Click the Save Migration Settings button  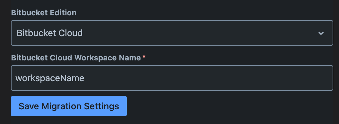tap(69, 106)
